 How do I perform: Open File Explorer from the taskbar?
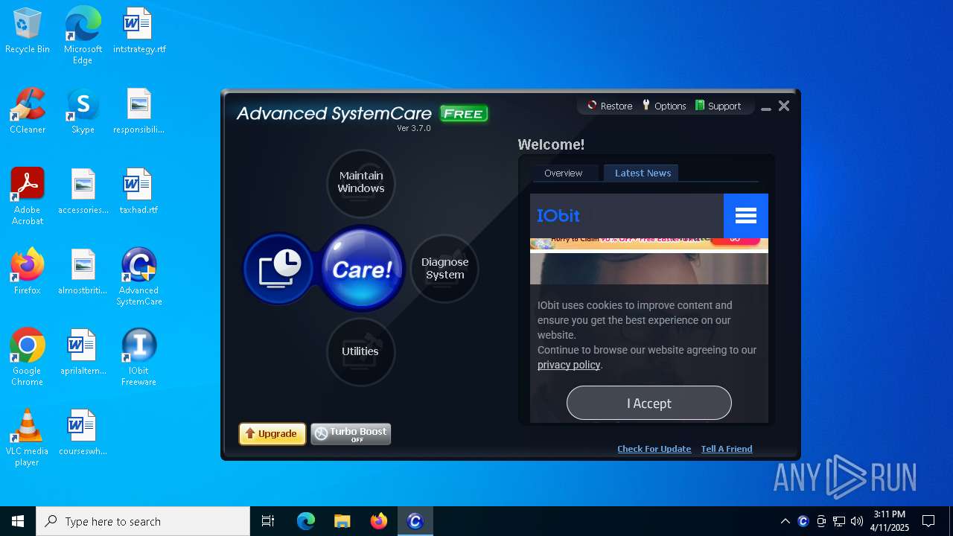[x=342, y=521]
